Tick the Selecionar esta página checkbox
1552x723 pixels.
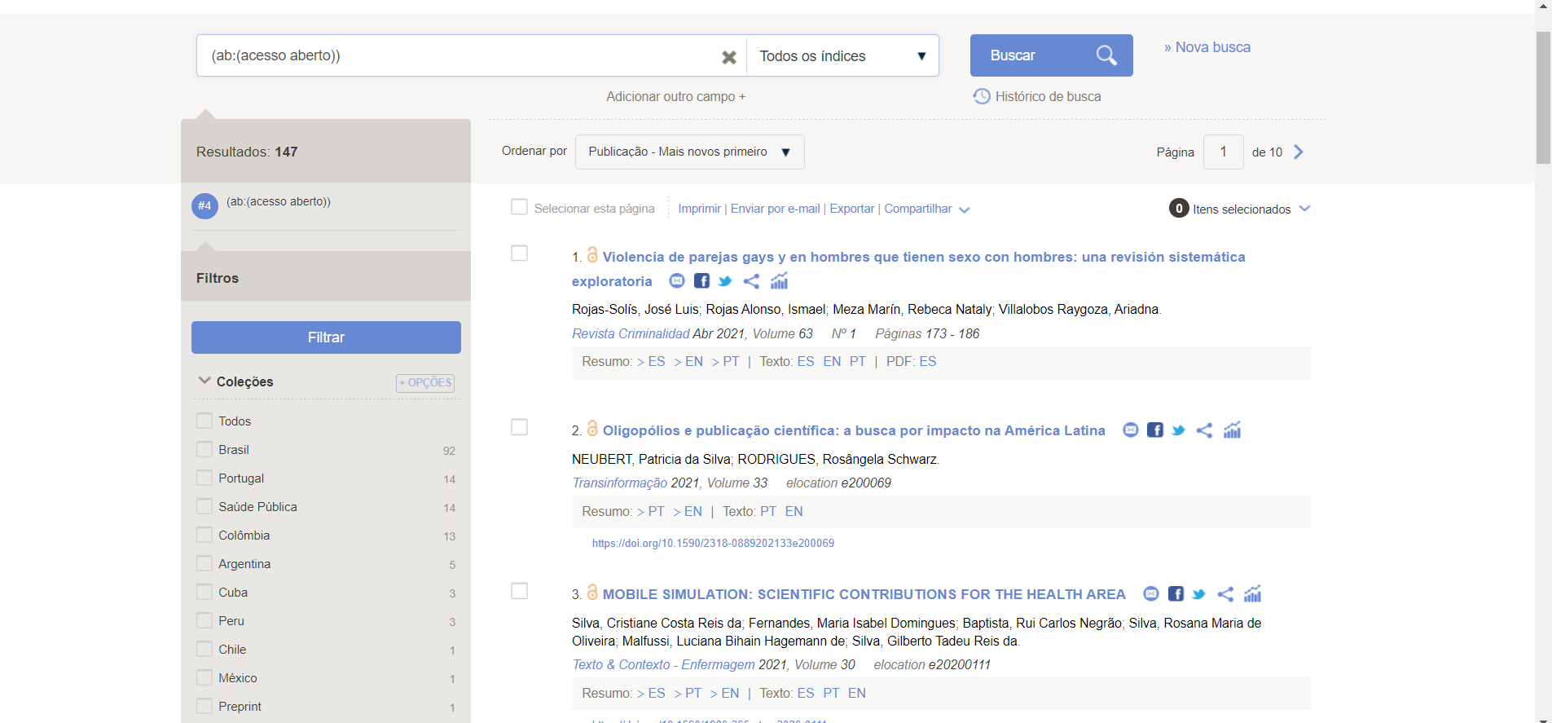[519, 208]
